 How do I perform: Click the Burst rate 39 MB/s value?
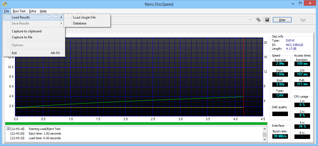(x=280, y=136)
